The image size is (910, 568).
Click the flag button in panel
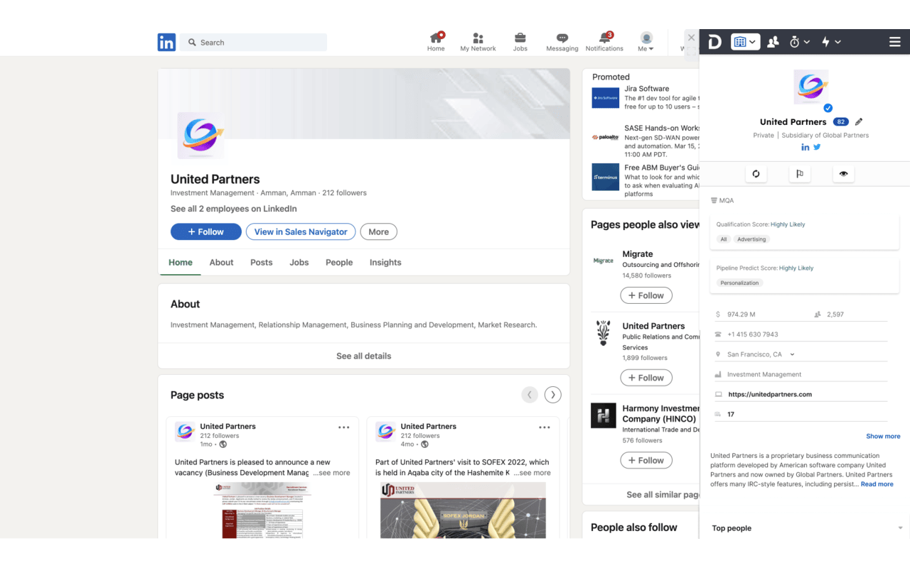click(799, 173)
